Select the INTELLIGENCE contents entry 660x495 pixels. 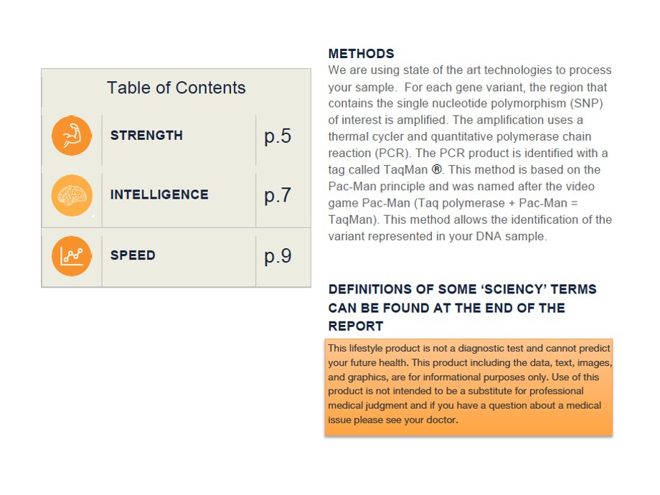[x=159, y=194]
